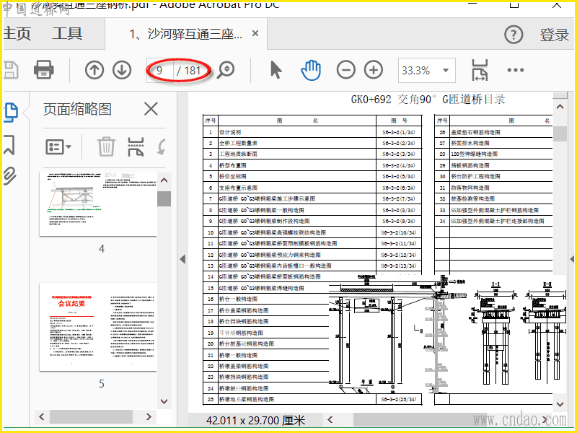Switch to the 主页 tab
This screenshot has height=433, width=577.
click(17, 33)
